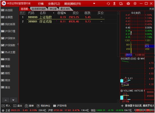
Task: Click the 同步 button in table header
Action: 22,13
